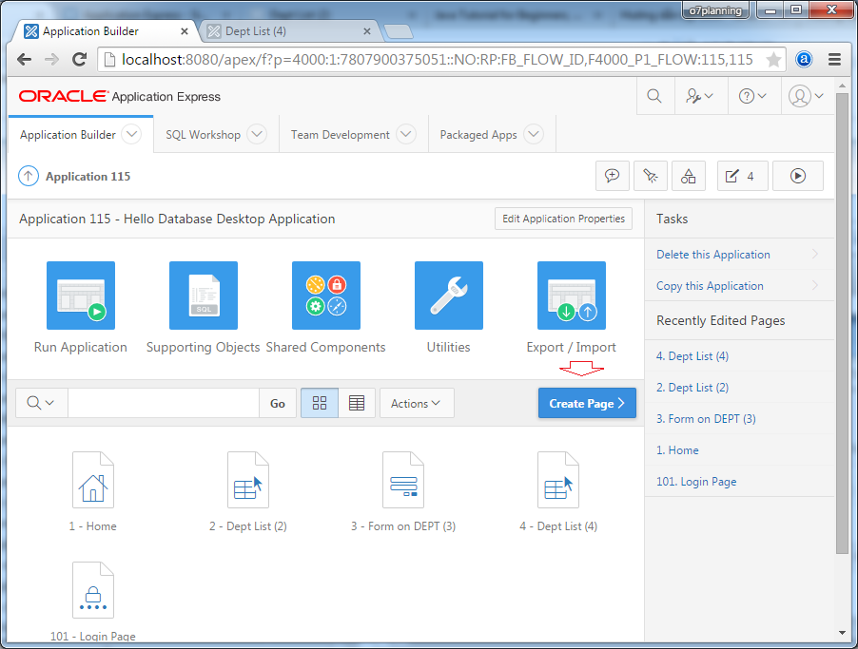Expand SQL Workshop dropdown arrow

coord(257,134)
